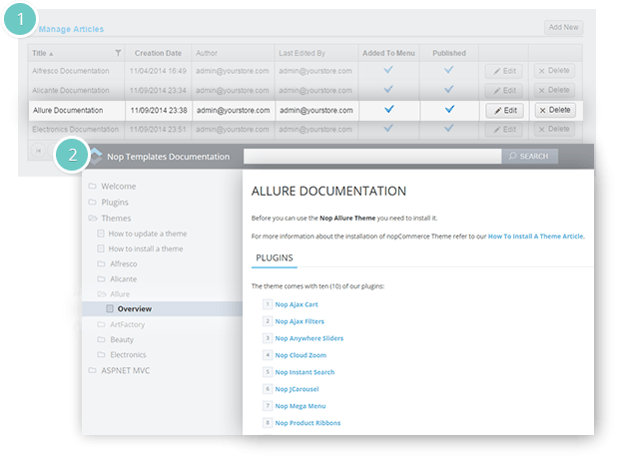Open How to install a theme article
Screen dimensions: 619x459
point(140,249)
